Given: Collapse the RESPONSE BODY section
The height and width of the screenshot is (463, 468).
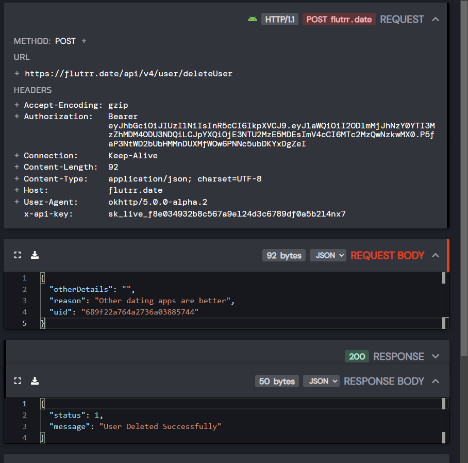Looking at the screenshot, I should (436, 381).
